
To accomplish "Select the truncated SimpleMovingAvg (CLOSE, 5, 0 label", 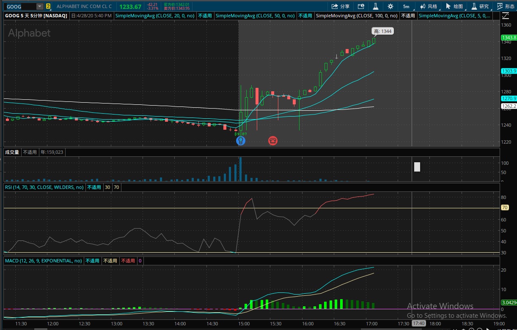I will pos(455,16).
